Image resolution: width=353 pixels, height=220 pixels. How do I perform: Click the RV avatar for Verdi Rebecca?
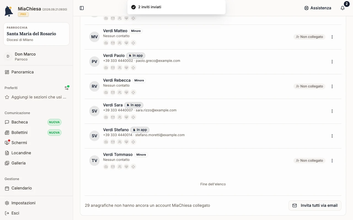(x=94, y=86)
